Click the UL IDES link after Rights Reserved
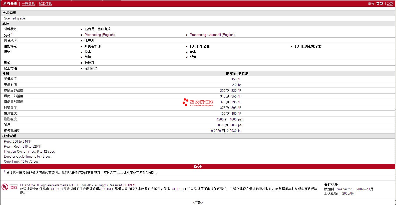This screenshot has height=205, width=396. [129, 185]
